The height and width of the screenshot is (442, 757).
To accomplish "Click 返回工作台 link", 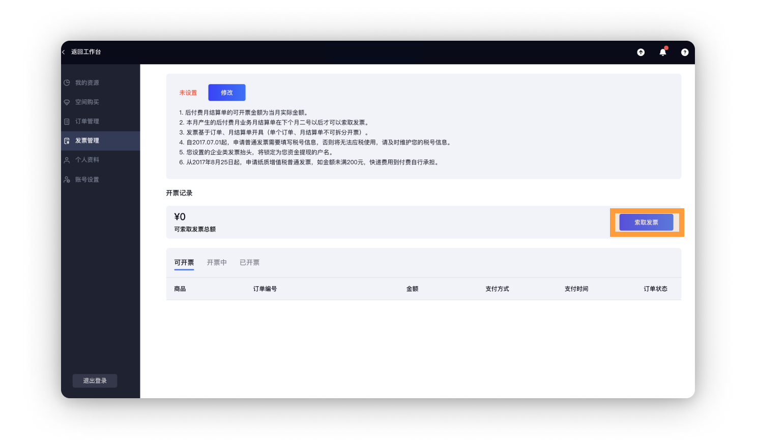I will [x=86, y=52].
